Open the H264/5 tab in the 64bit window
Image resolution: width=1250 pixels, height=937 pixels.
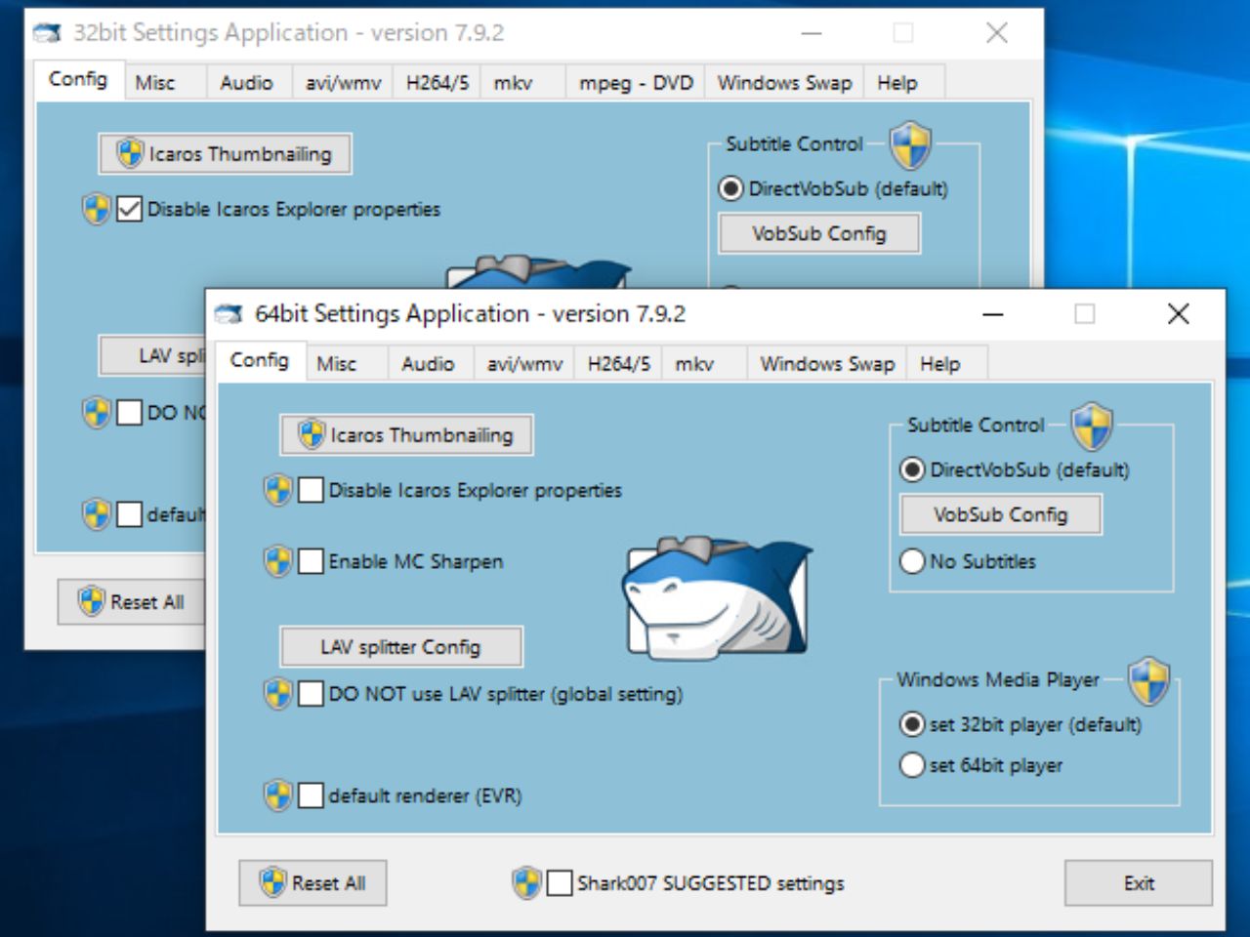coord(618,364)
